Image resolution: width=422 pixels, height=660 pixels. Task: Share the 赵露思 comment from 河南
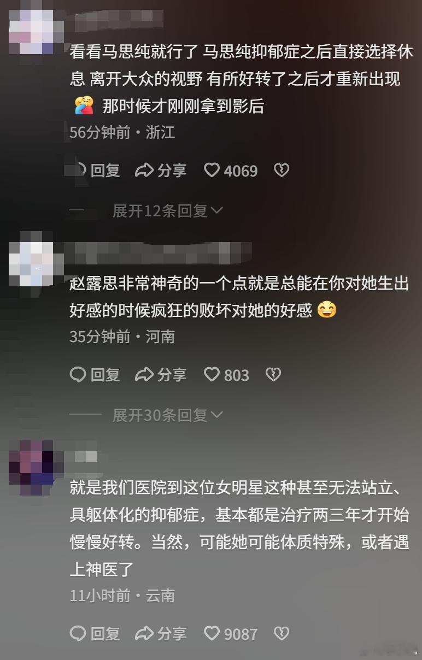[161, 375]
